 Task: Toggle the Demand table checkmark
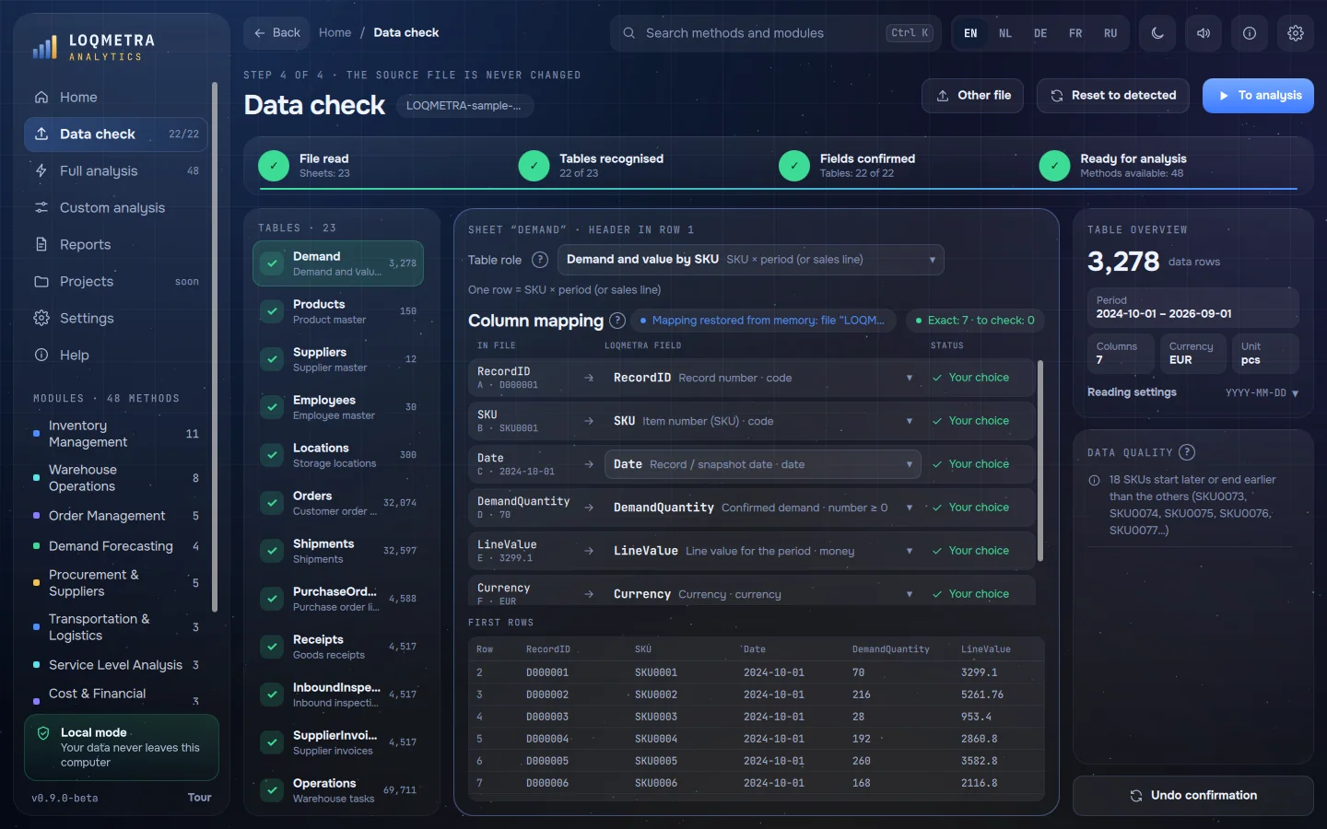click(272, 263)
